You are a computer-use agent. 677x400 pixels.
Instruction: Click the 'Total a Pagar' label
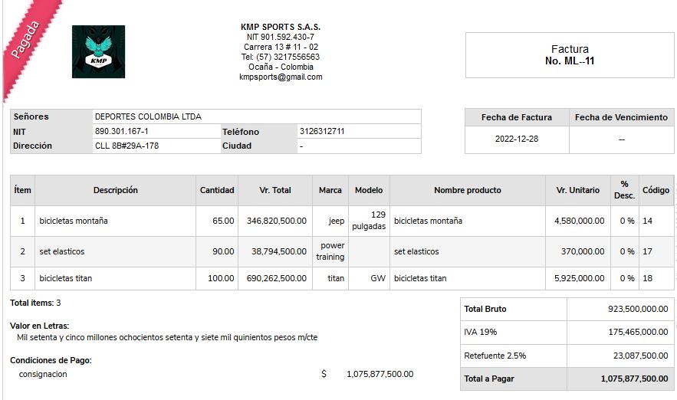(x=488, y=379)
